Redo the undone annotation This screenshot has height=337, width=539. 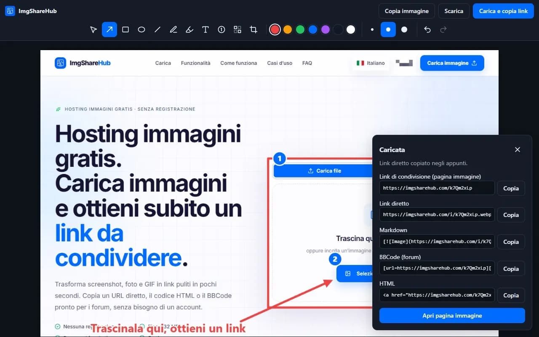pyautogui.click(x=443, y=29)
